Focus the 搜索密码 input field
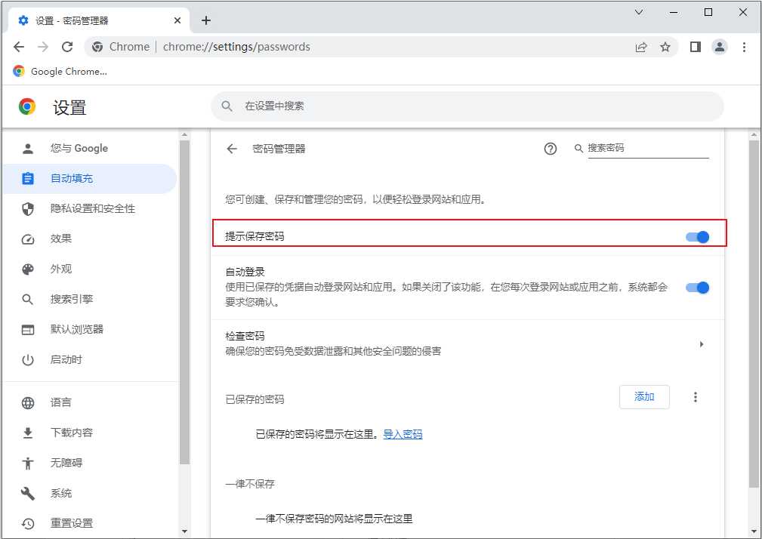The width and height of the screenshot is (762, 539). [648, 148]
